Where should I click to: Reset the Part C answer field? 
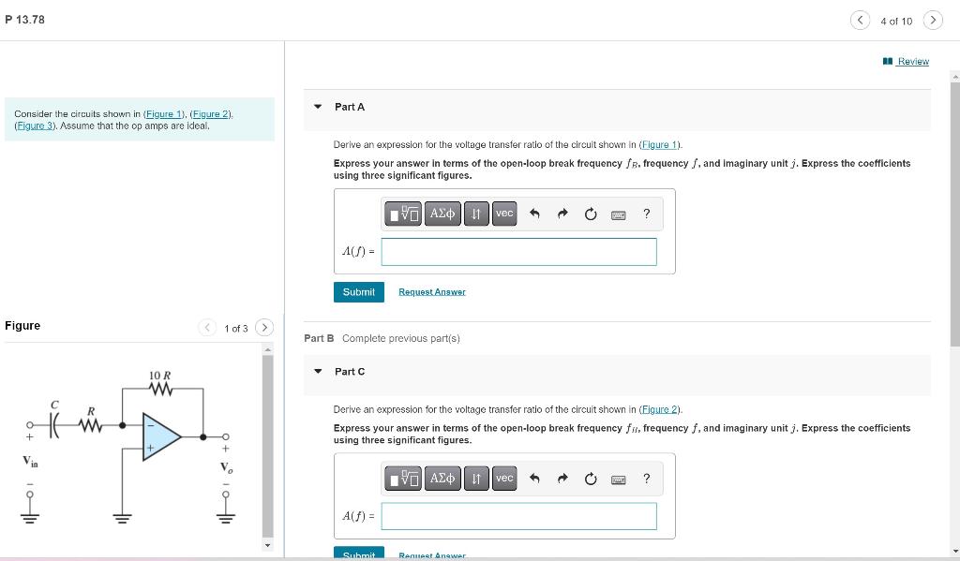(591, 479)
